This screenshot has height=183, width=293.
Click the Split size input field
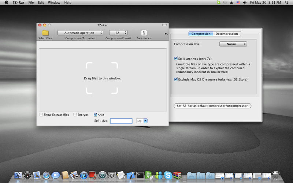point(121,121)
